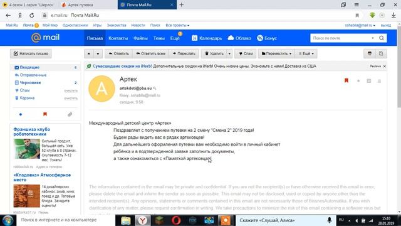This screenshot has height=226, width=401.
Task: Open the Ещё toolbar dropdown
Action: pos(306,53)
